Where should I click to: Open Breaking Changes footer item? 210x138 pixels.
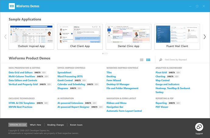click(x=56, y=125)
